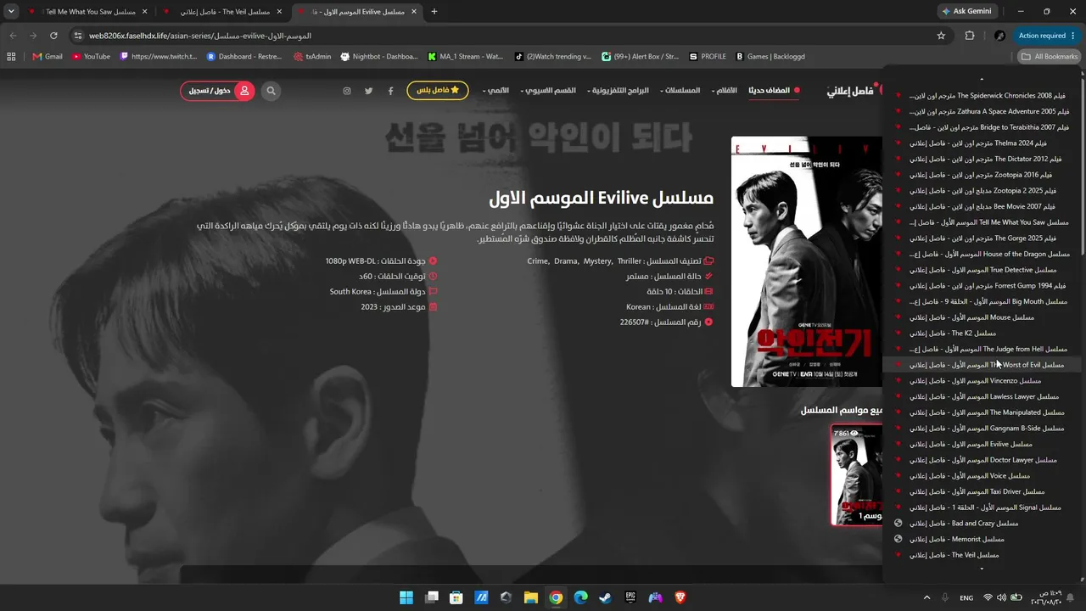1086x611 pixels.
Task: Expand the الأنمي menu dropdown
Action: click(x=496, y=91)
